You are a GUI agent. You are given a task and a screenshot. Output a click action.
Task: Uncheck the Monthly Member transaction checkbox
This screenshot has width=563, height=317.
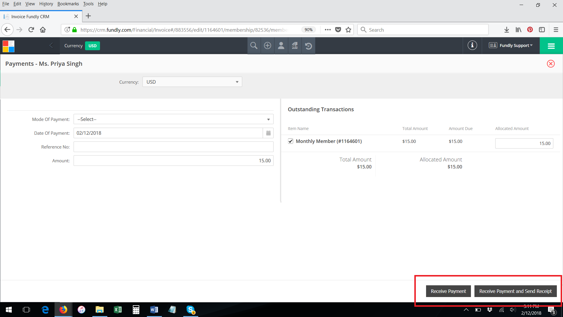291,141
